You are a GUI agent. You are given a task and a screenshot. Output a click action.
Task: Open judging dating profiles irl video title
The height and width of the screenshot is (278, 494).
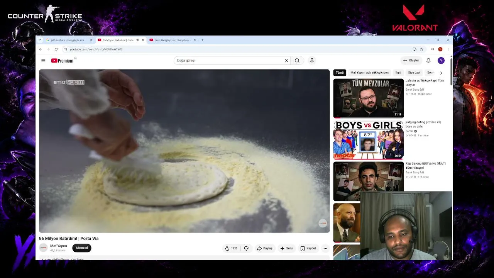coord(423,124)
